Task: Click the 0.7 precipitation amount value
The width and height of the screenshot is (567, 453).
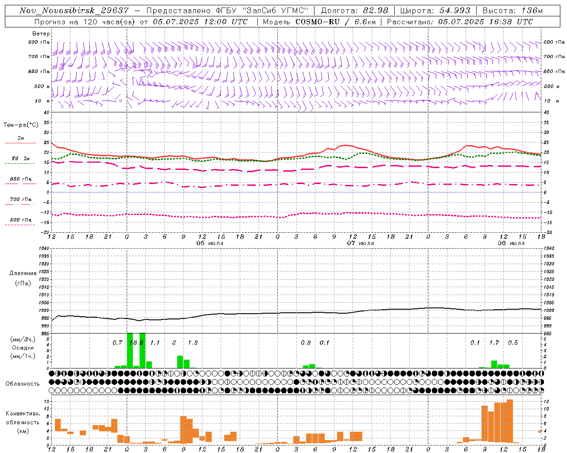Action: click(x=117, y=343)
